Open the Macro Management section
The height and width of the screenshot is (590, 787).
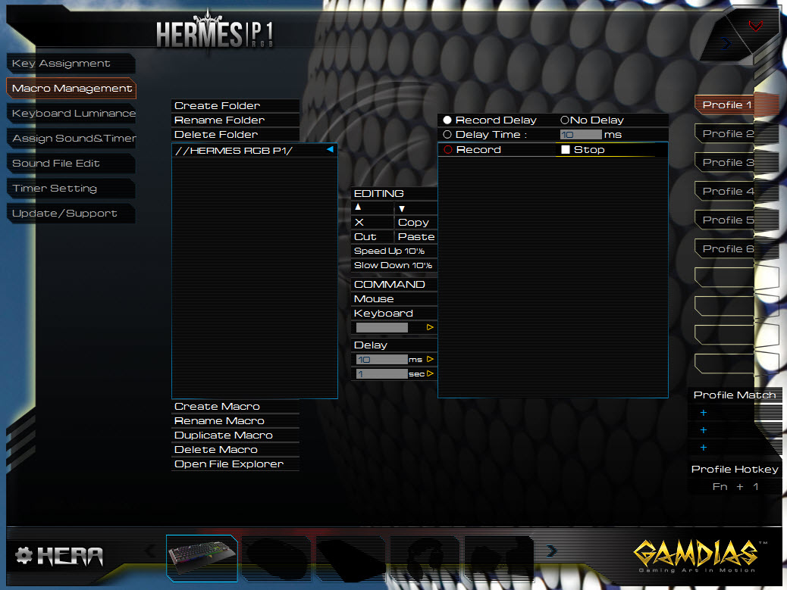click(x=71, y=88)
